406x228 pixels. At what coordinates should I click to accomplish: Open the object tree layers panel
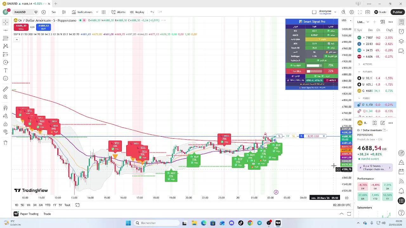pos(401,41)
